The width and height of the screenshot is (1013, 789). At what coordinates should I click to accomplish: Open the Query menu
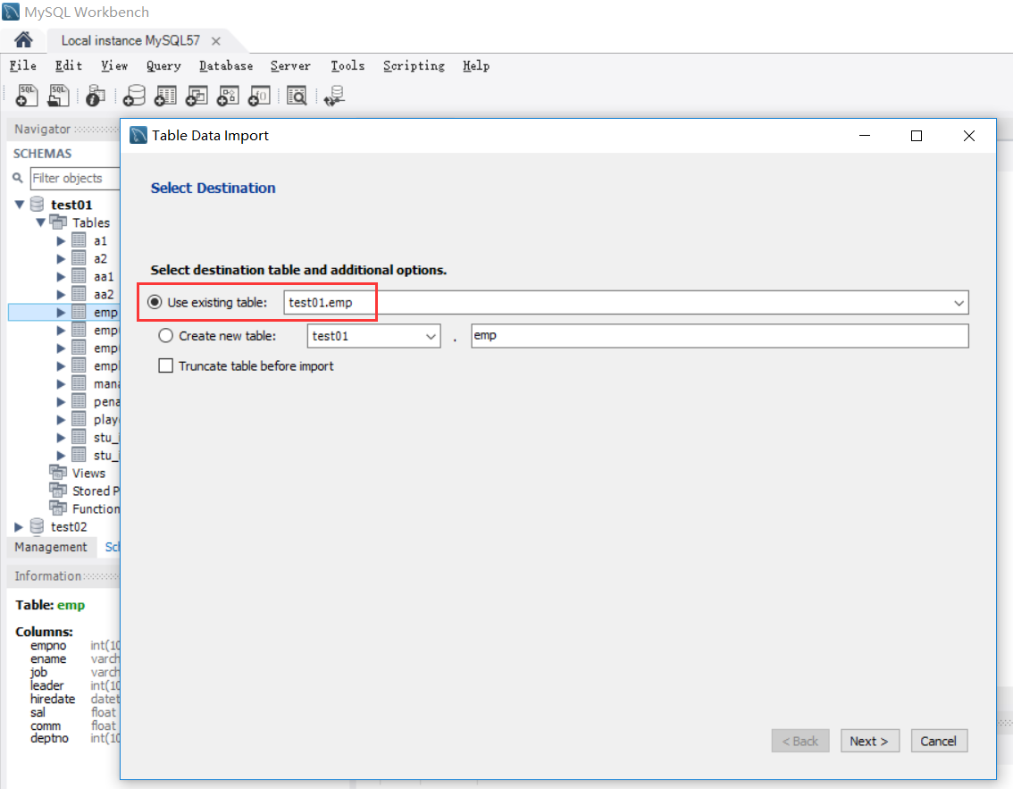(x=163, y=65)
